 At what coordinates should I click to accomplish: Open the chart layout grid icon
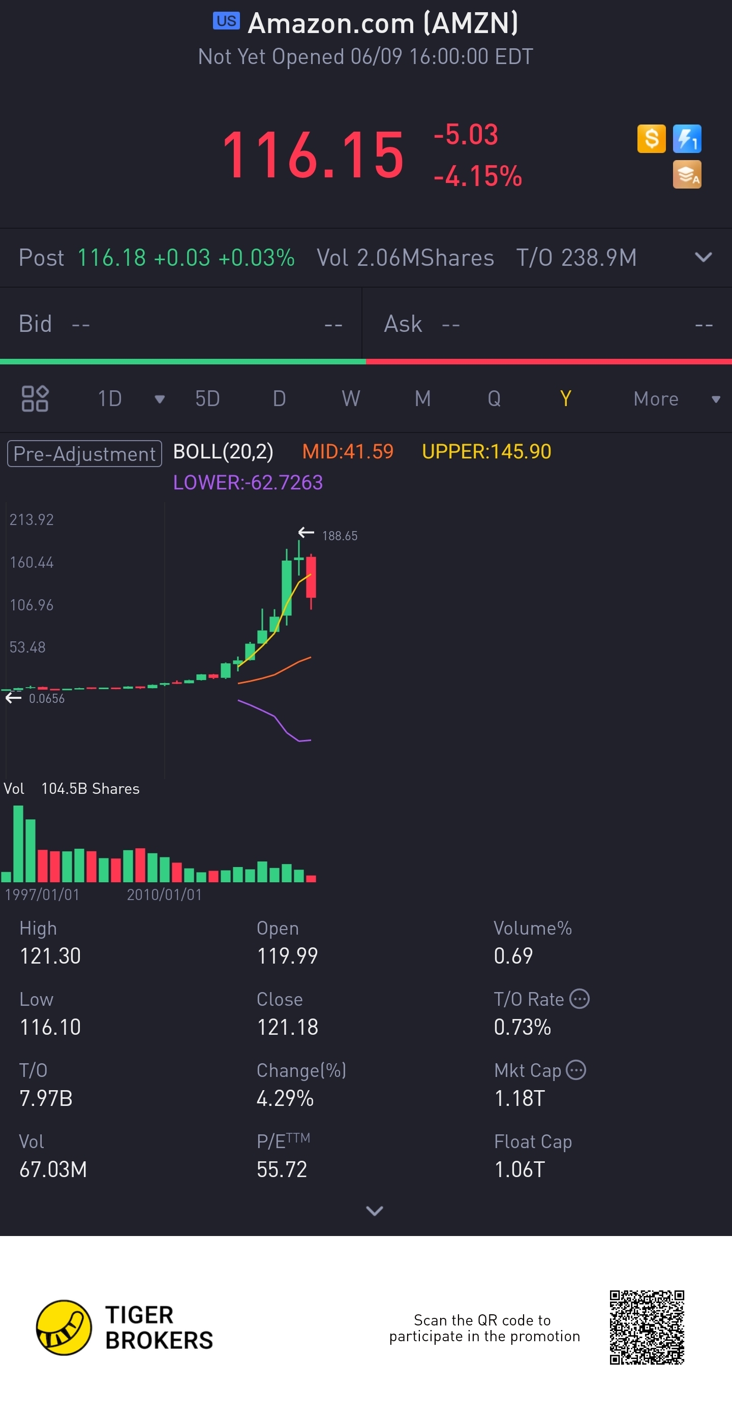[x=35, y=398]
